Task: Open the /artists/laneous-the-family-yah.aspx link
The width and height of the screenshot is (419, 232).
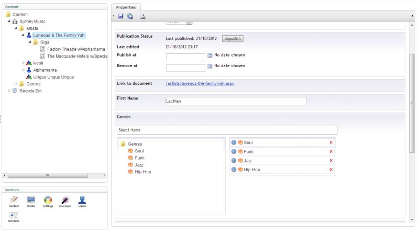Action: coord(200,83)
